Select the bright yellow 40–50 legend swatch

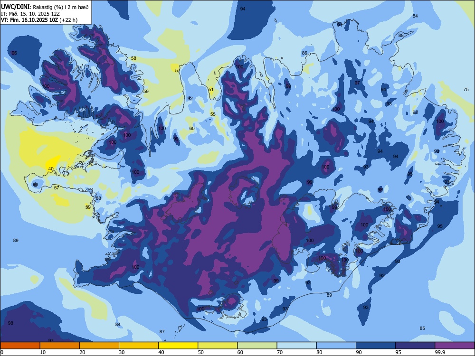(x=178, y=346)
